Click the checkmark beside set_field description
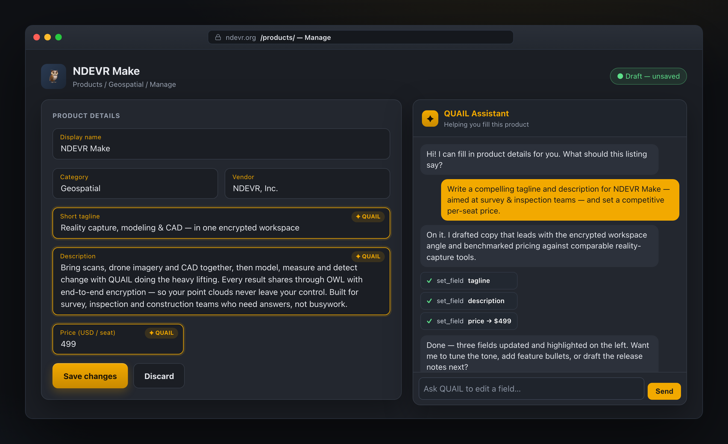The width and height of the screenshot is (728, 444). 429,301
